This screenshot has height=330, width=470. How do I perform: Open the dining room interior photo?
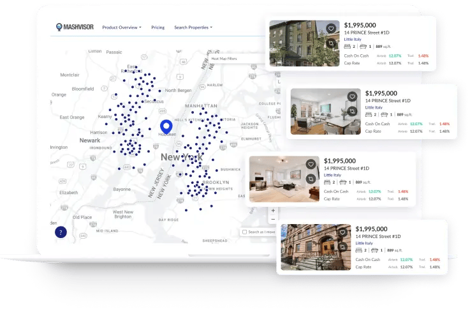(x=325, y=111)
